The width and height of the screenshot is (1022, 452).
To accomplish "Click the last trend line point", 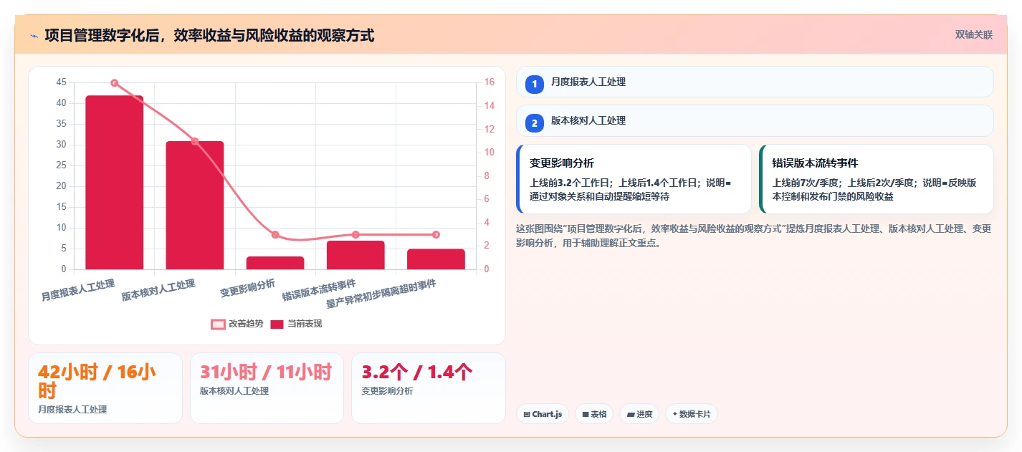I will click(x=436, y=235).
